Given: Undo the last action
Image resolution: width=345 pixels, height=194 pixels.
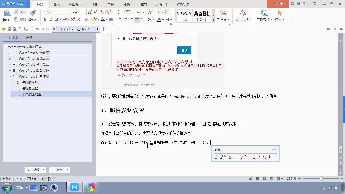Looking at the screenshot, I should tap(37, 29).
